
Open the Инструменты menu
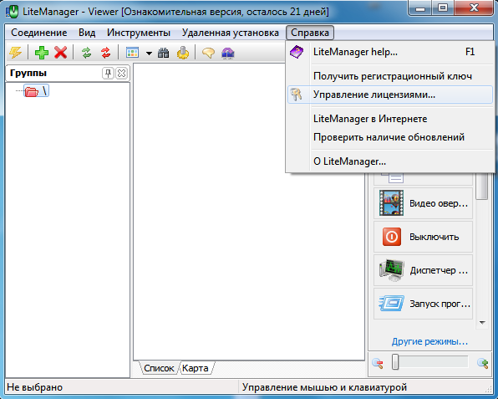139,33
